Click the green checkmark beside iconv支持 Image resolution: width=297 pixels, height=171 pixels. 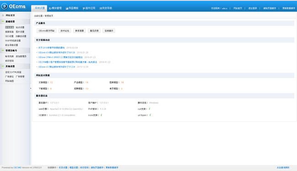(101, 115)
